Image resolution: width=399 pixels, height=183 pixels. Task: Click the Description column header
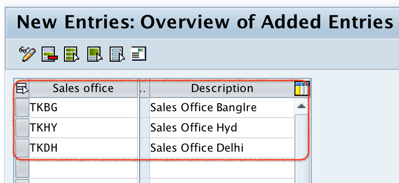[x=222, y=88]
